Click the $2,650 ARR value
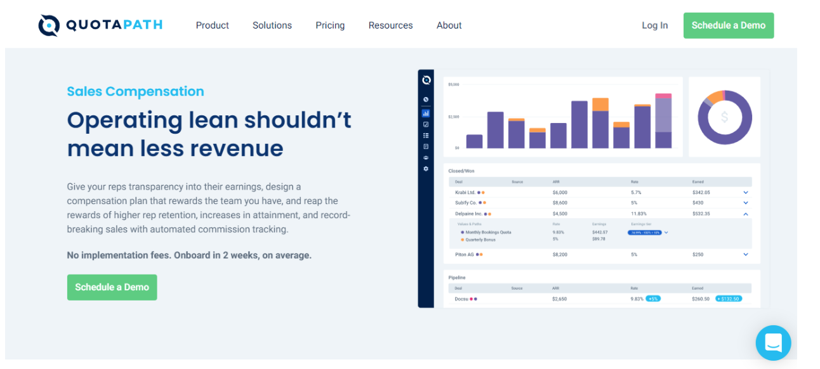The image size is (820, 369). tap(560, 299)
